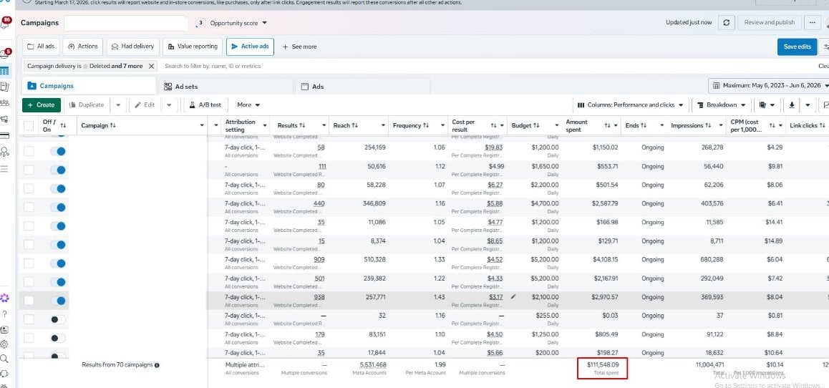Open the Settings gear icon in sidebar
829x388 pixels.
tap(5, 344)
